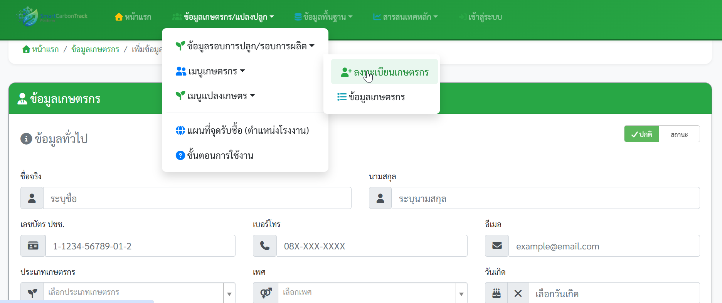Image resolution: width=722 pixels, height=303 pixels.
Task: Open the เลือกเพศ dropdown
Action: tap(372, 293)
